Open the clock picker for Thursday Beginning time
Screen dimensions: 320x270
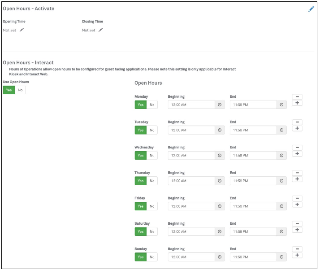[x=220, y=181]
